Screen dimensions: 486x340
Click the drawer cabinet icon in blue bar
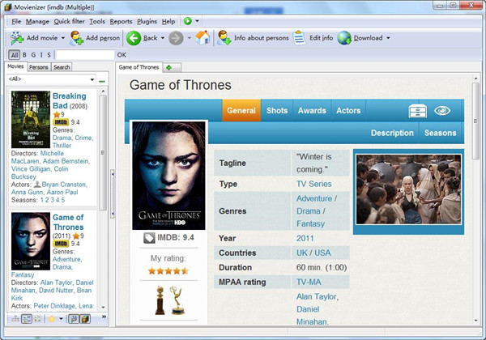click(417, 111)
